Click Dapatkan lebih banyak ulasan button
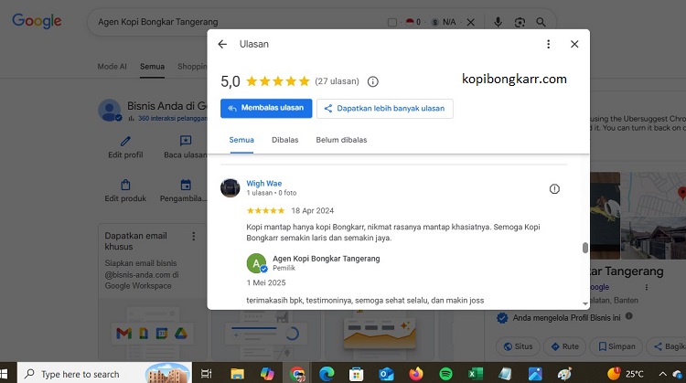Viewport: 686px width, 383px height. 385,109
